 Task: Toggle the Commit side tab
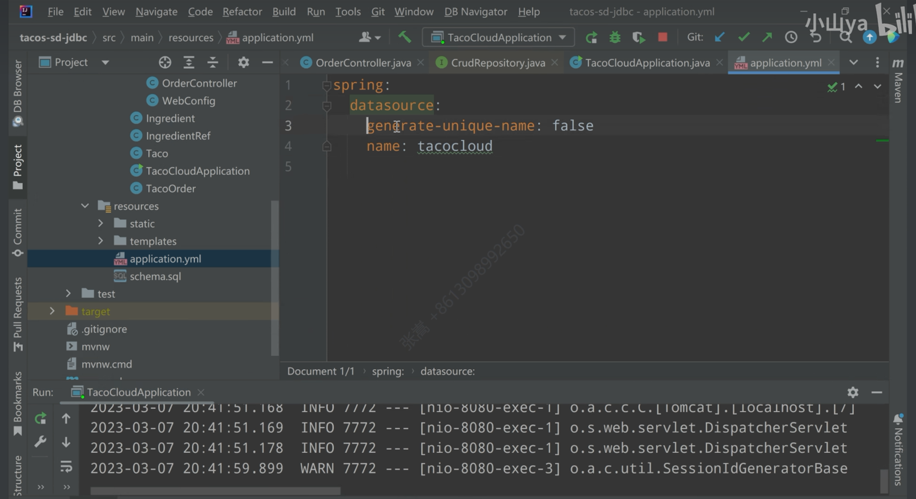click(18, 233)
